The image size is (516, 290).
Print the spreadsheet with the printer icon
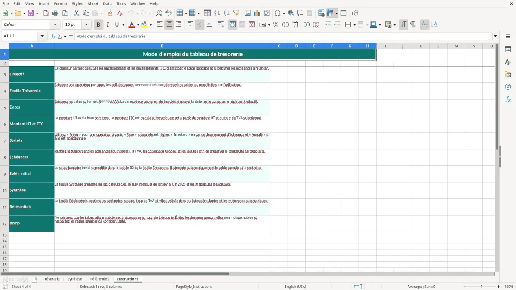55,13
